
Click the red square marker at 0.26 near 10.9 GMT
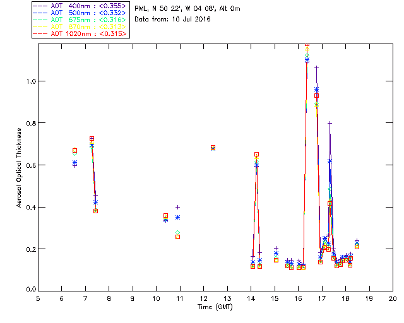(177, 237)
